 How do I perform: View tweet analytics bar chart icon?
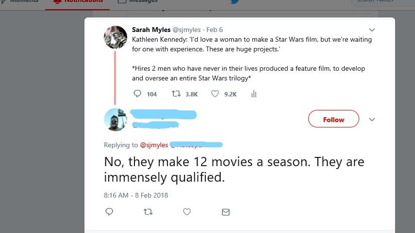(254, 94)
